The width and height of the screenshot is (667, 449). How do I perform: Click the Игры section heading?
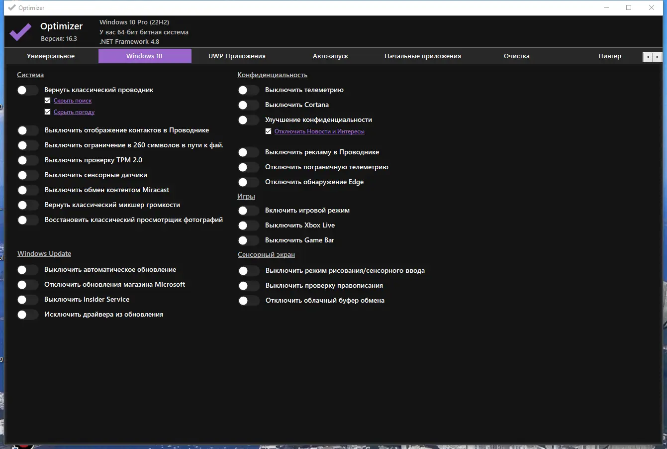pos(246,197)
